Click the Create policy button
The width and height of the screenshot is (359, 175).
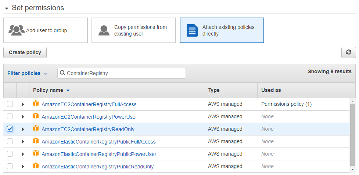25,52
